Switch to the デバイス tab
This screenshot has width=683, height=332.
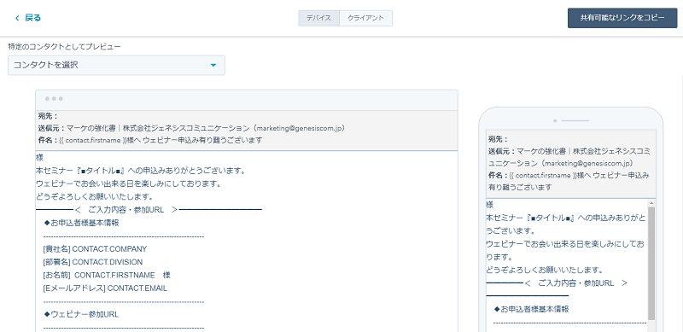coord(318,18)
